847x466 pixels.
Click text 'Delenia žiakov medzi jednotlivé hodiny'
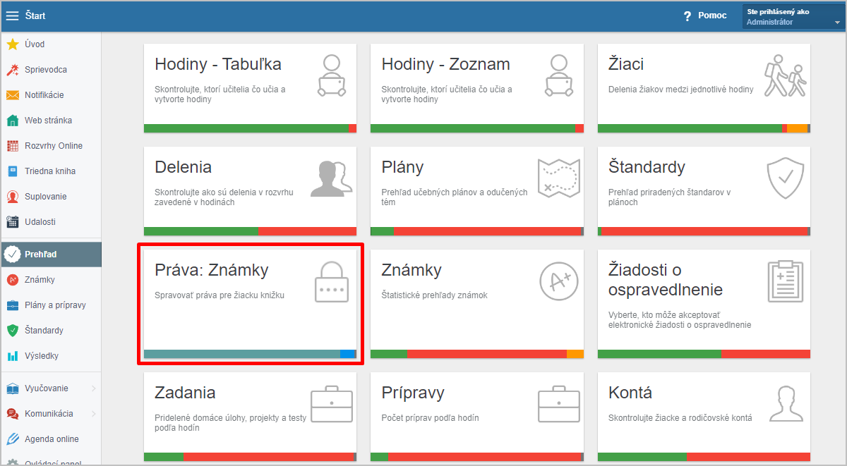[680, 90]
